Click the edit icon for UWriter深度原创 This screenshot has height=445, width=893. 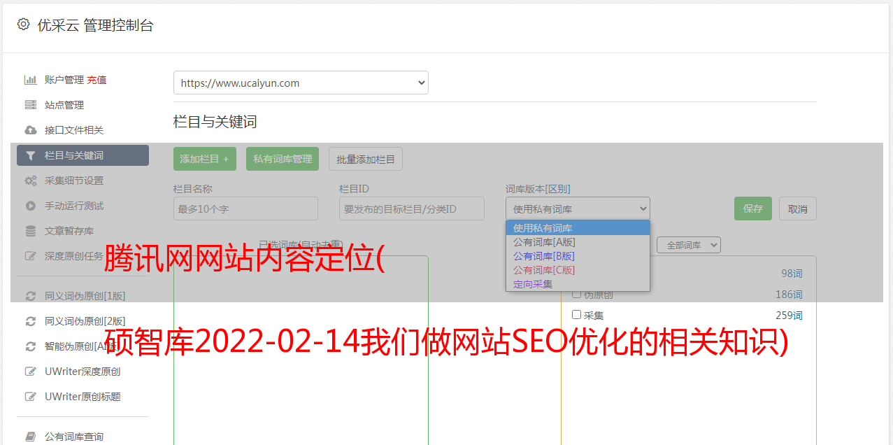(x=31, y=372)
